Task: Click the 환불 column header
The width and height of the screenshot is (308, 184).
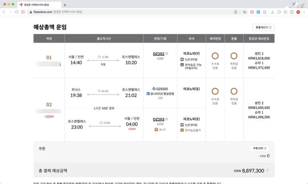Action: 234,39
